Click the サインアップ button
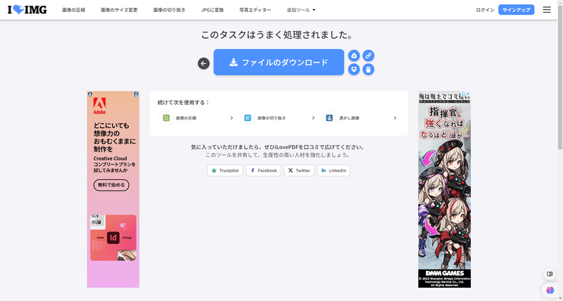This screenshot has width=563, height=301. [517, 10]
